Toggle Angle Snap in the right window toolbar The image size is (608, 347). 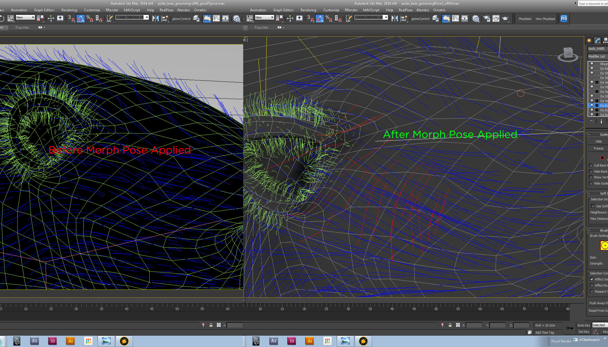click(x=319, y=19)
